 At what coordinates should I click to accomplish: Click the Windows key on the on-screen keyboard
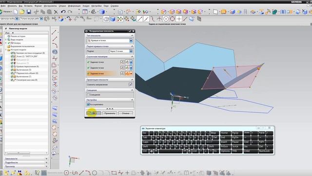click(x=152, y=151)
